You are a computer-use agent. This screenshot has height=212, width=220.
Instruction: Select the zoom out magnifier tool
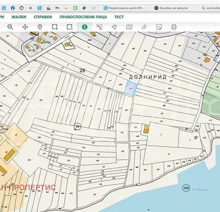click(10, 27)
